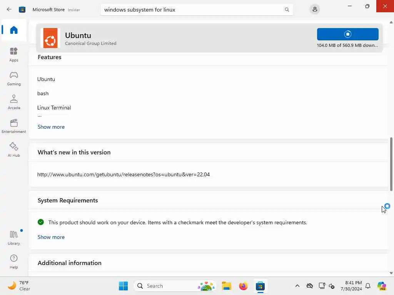Open the Apps section in sidebar
This screenshot has height=295, width=394.
click(x=14, y=55)
